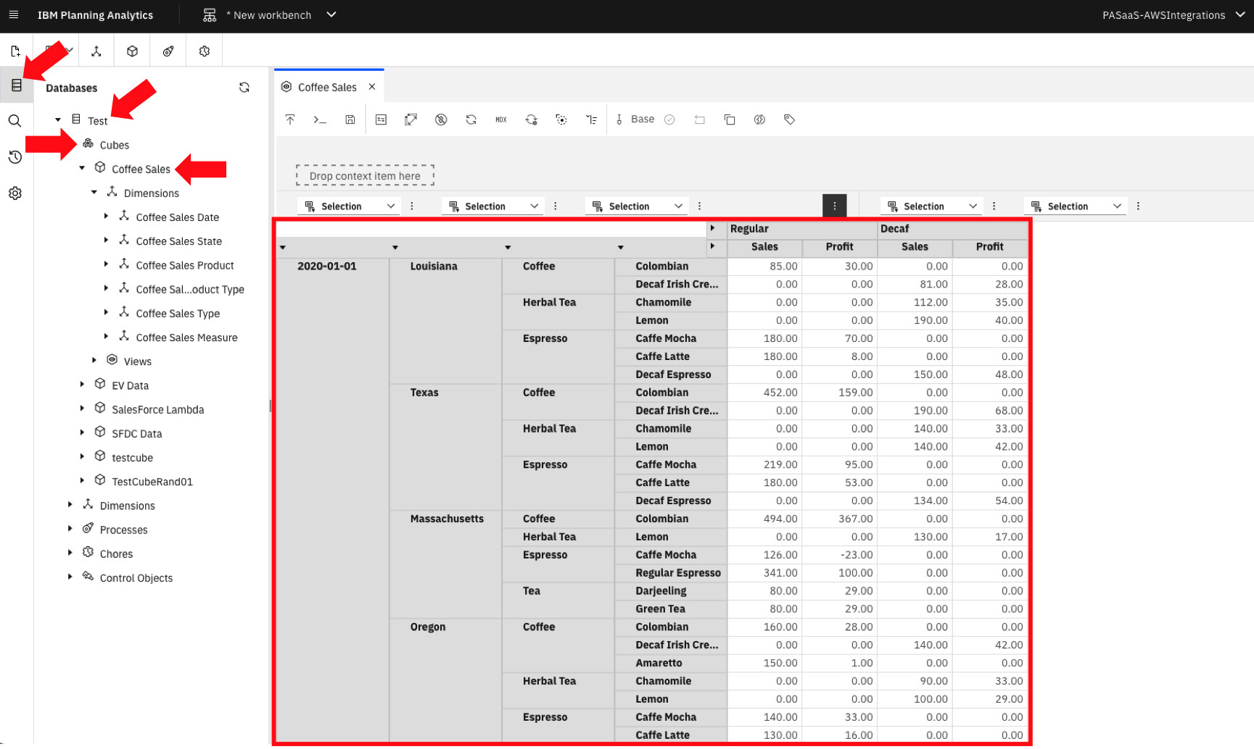
Task: Refresh the cube view data
Action: (x=471, y=120)
